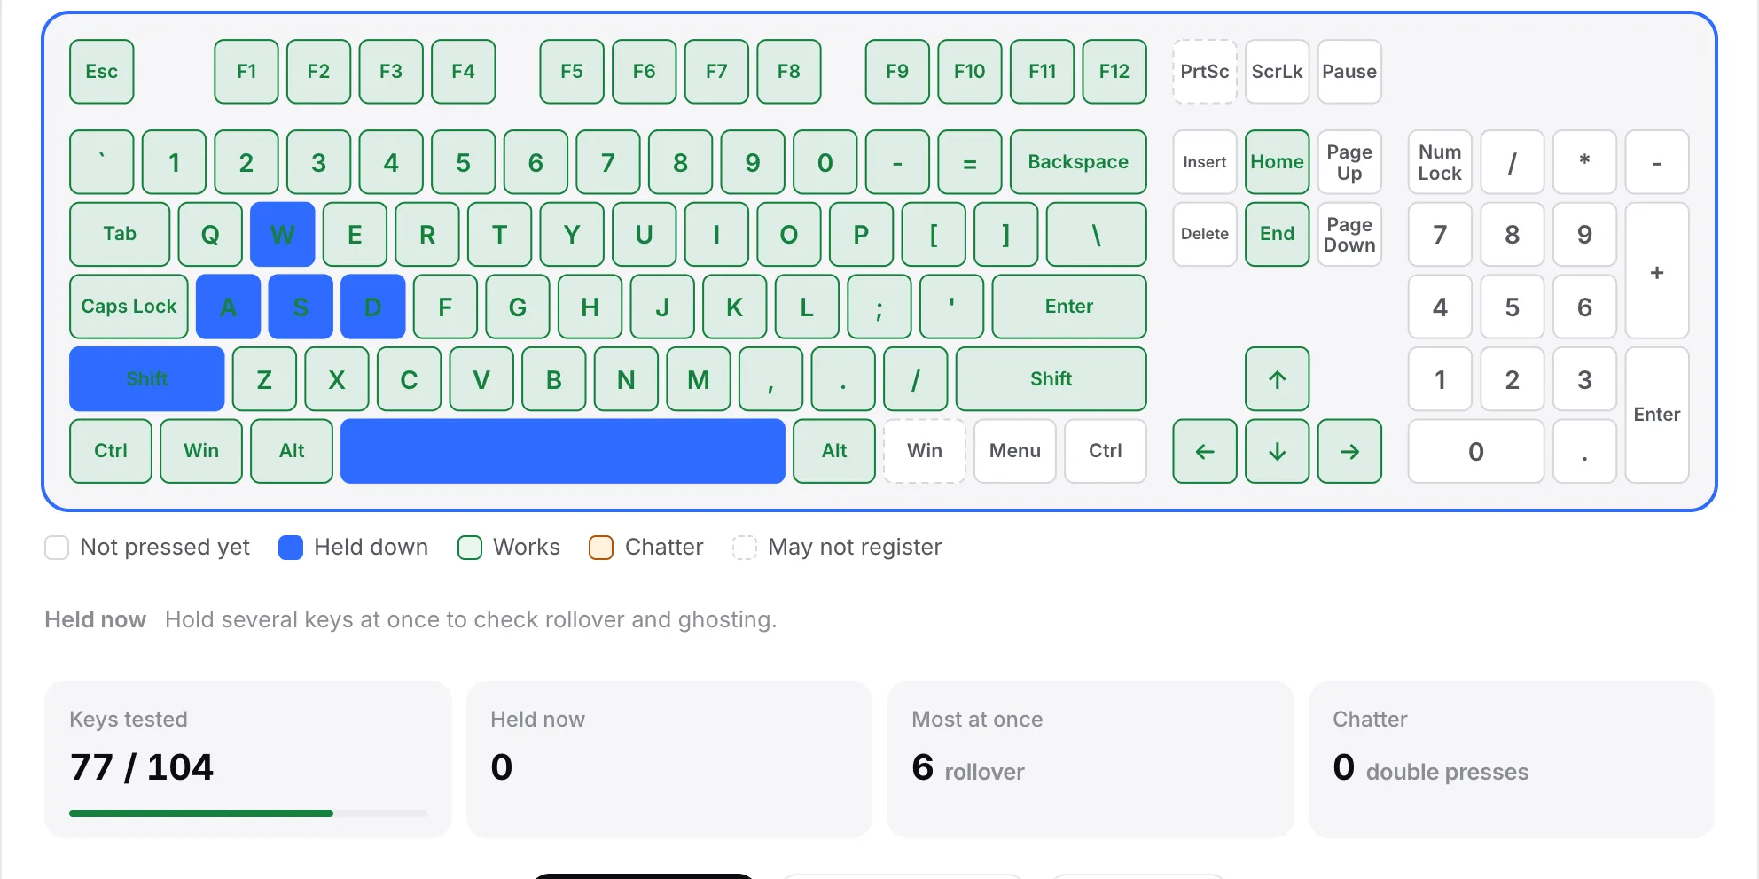Click the F5 function key
1759x879 pixels.
coord(572,72)
